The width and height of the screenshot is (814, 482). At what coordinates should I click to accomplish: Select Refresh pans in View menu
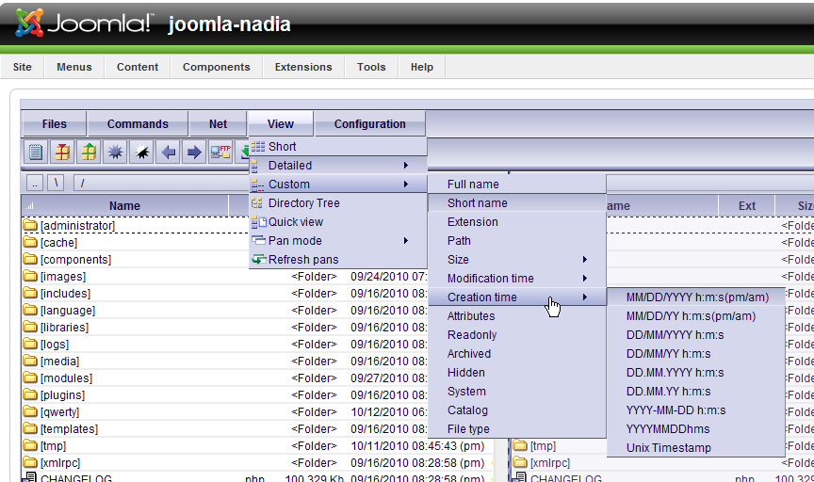tap(338, 260)
